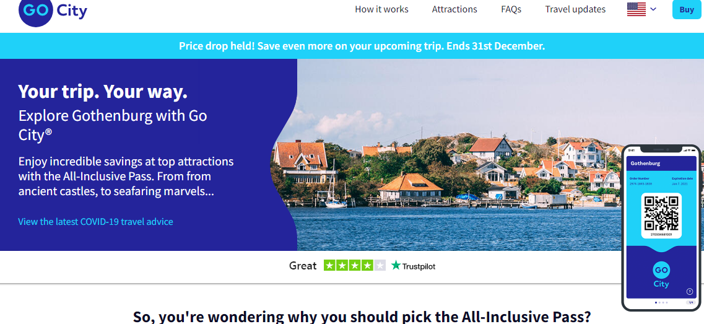The image size is (704, 324).
Task: View the latest COVID-19 travel advice link
Action: point(95,222)
